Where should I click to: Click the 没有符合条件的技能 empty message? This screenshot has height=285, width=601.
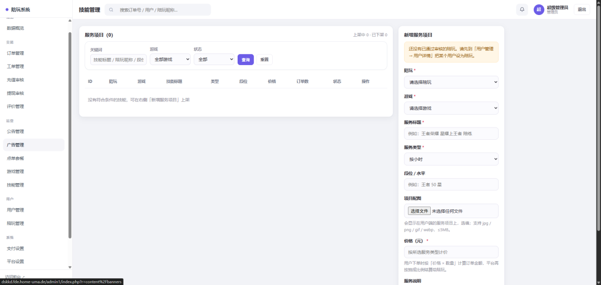139,100
